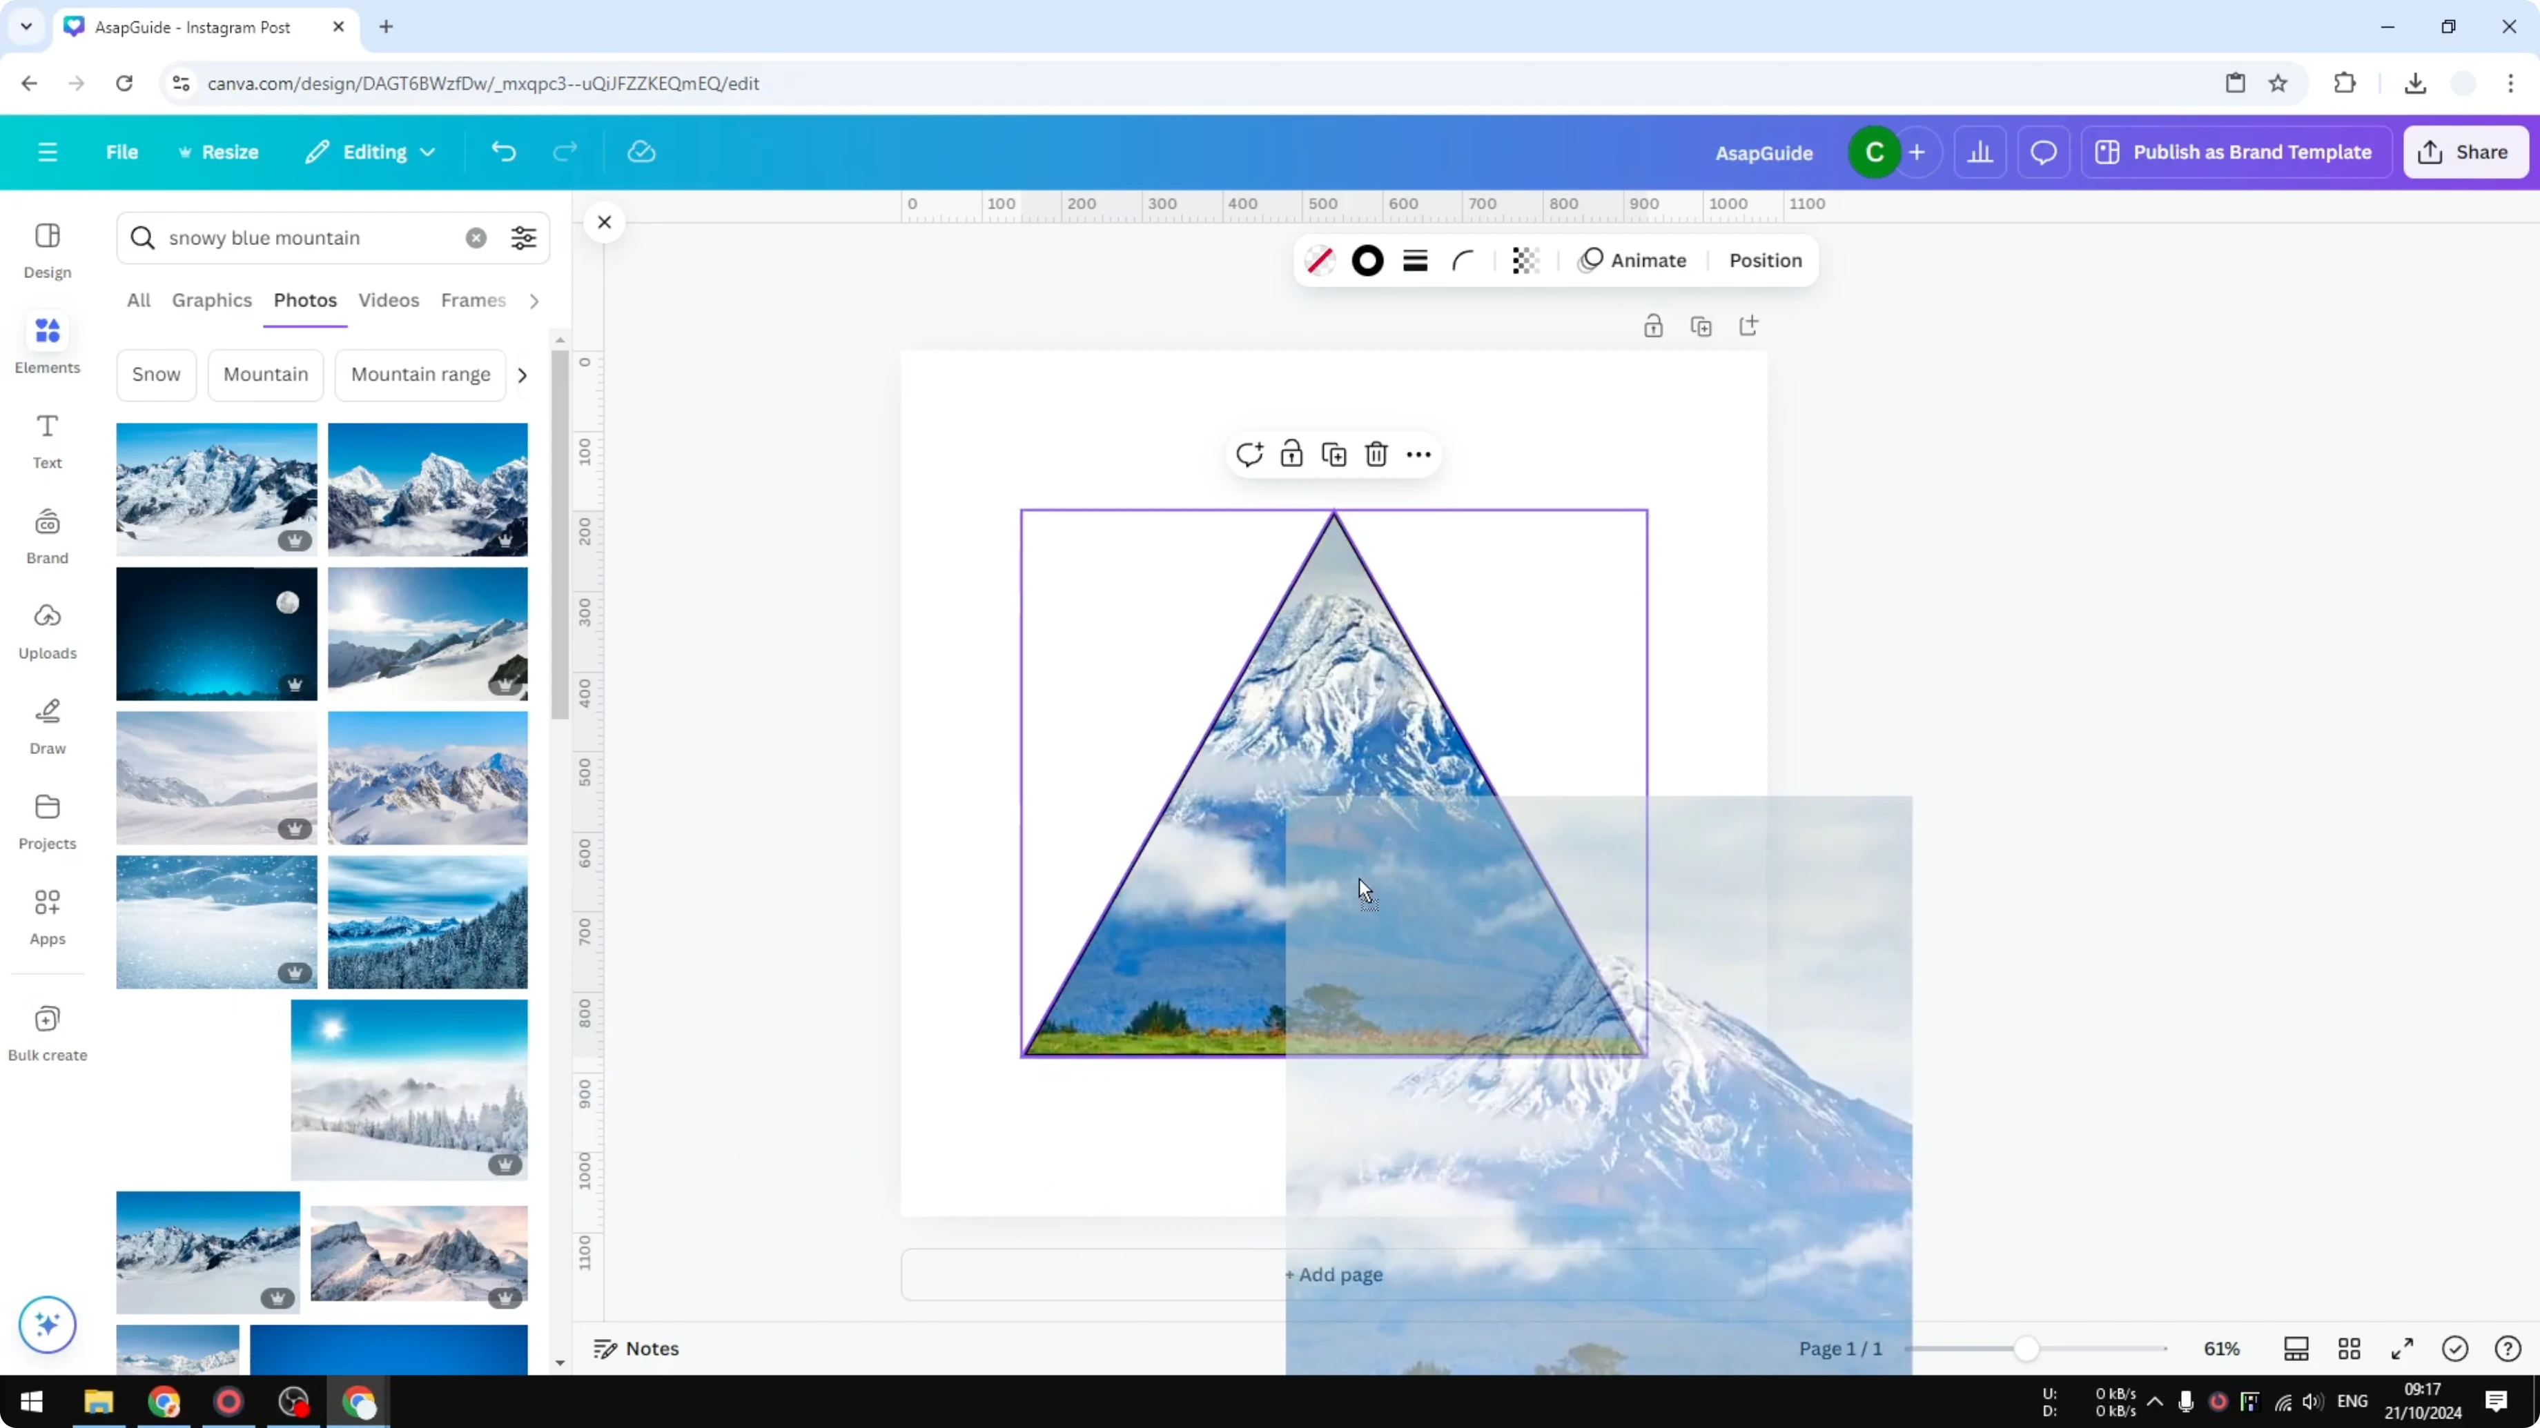Screen dimensions: 2540x1428
Task: Open the File menu
Action: (122, 151)
